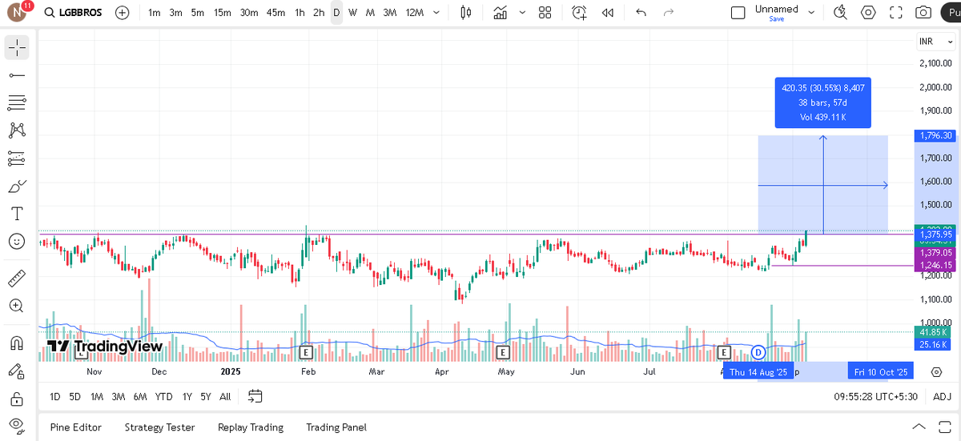Select the weekly W timeframe
Screen dimensions: 961x441
click(352, 13)
